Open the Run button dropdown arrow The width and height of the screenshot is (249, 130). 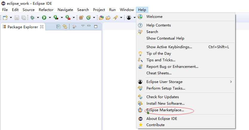[50, 18]
